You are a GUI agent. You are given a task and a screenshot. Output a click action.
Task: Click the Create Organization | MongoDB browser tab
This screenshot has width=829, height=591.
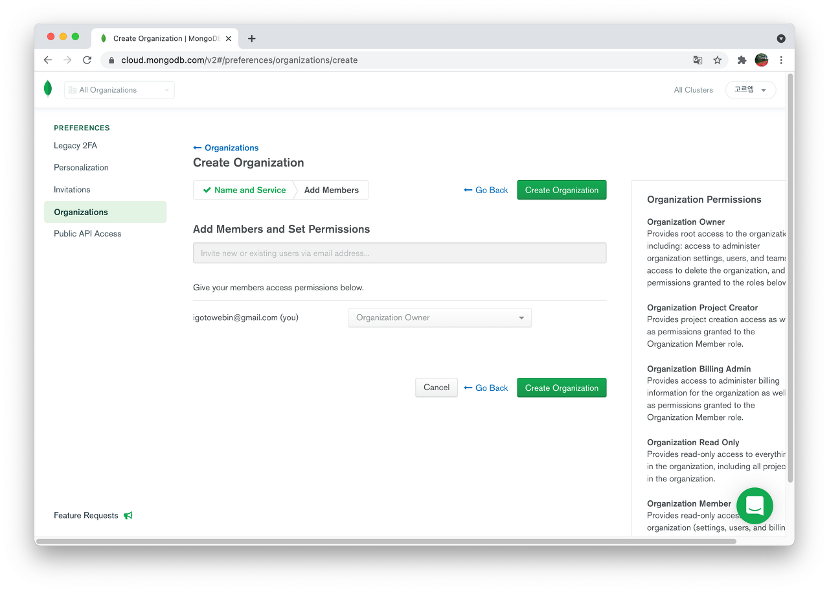point(165,39)
